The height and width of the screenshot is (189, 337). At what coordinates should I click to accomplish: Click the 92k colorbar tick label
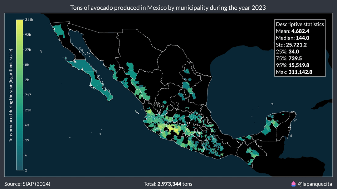click(28, 35)
